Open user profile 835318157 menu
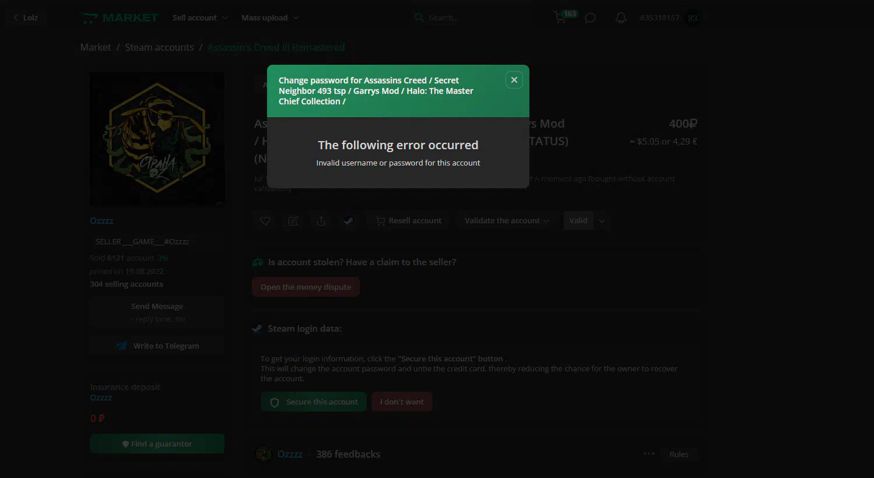874x478 pixels. click(659, 17)
